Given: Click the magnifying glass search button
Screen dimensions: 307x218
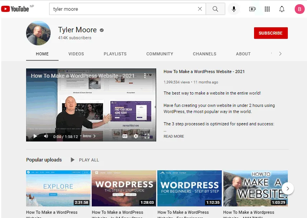Looking at the screenshot, I should [x=215, y=9].
